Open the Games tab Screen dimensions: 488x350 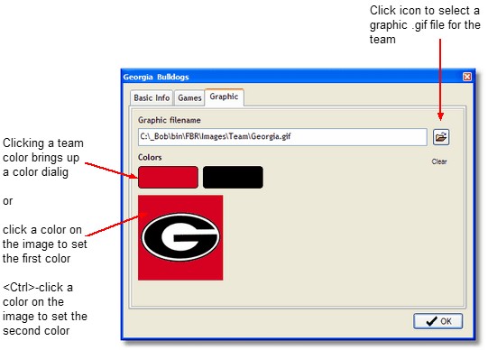(x=189, y=98)
